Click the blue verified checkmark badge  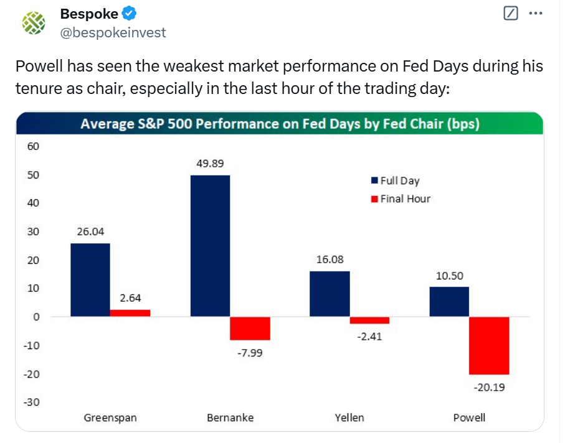(129, 13)
